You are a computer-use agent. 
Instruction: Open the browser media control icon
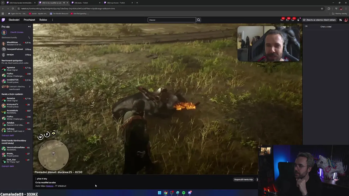[336, 8]
